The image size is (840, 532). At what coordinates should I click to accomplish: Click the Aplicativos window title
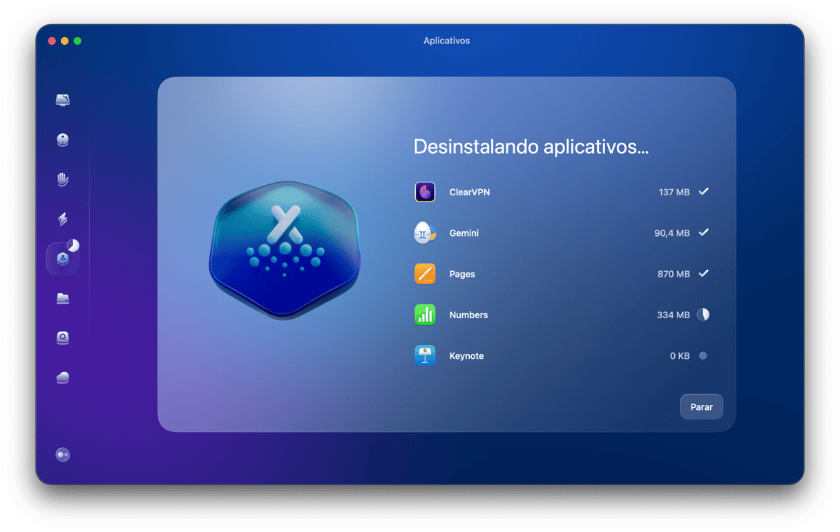point(446,41)
